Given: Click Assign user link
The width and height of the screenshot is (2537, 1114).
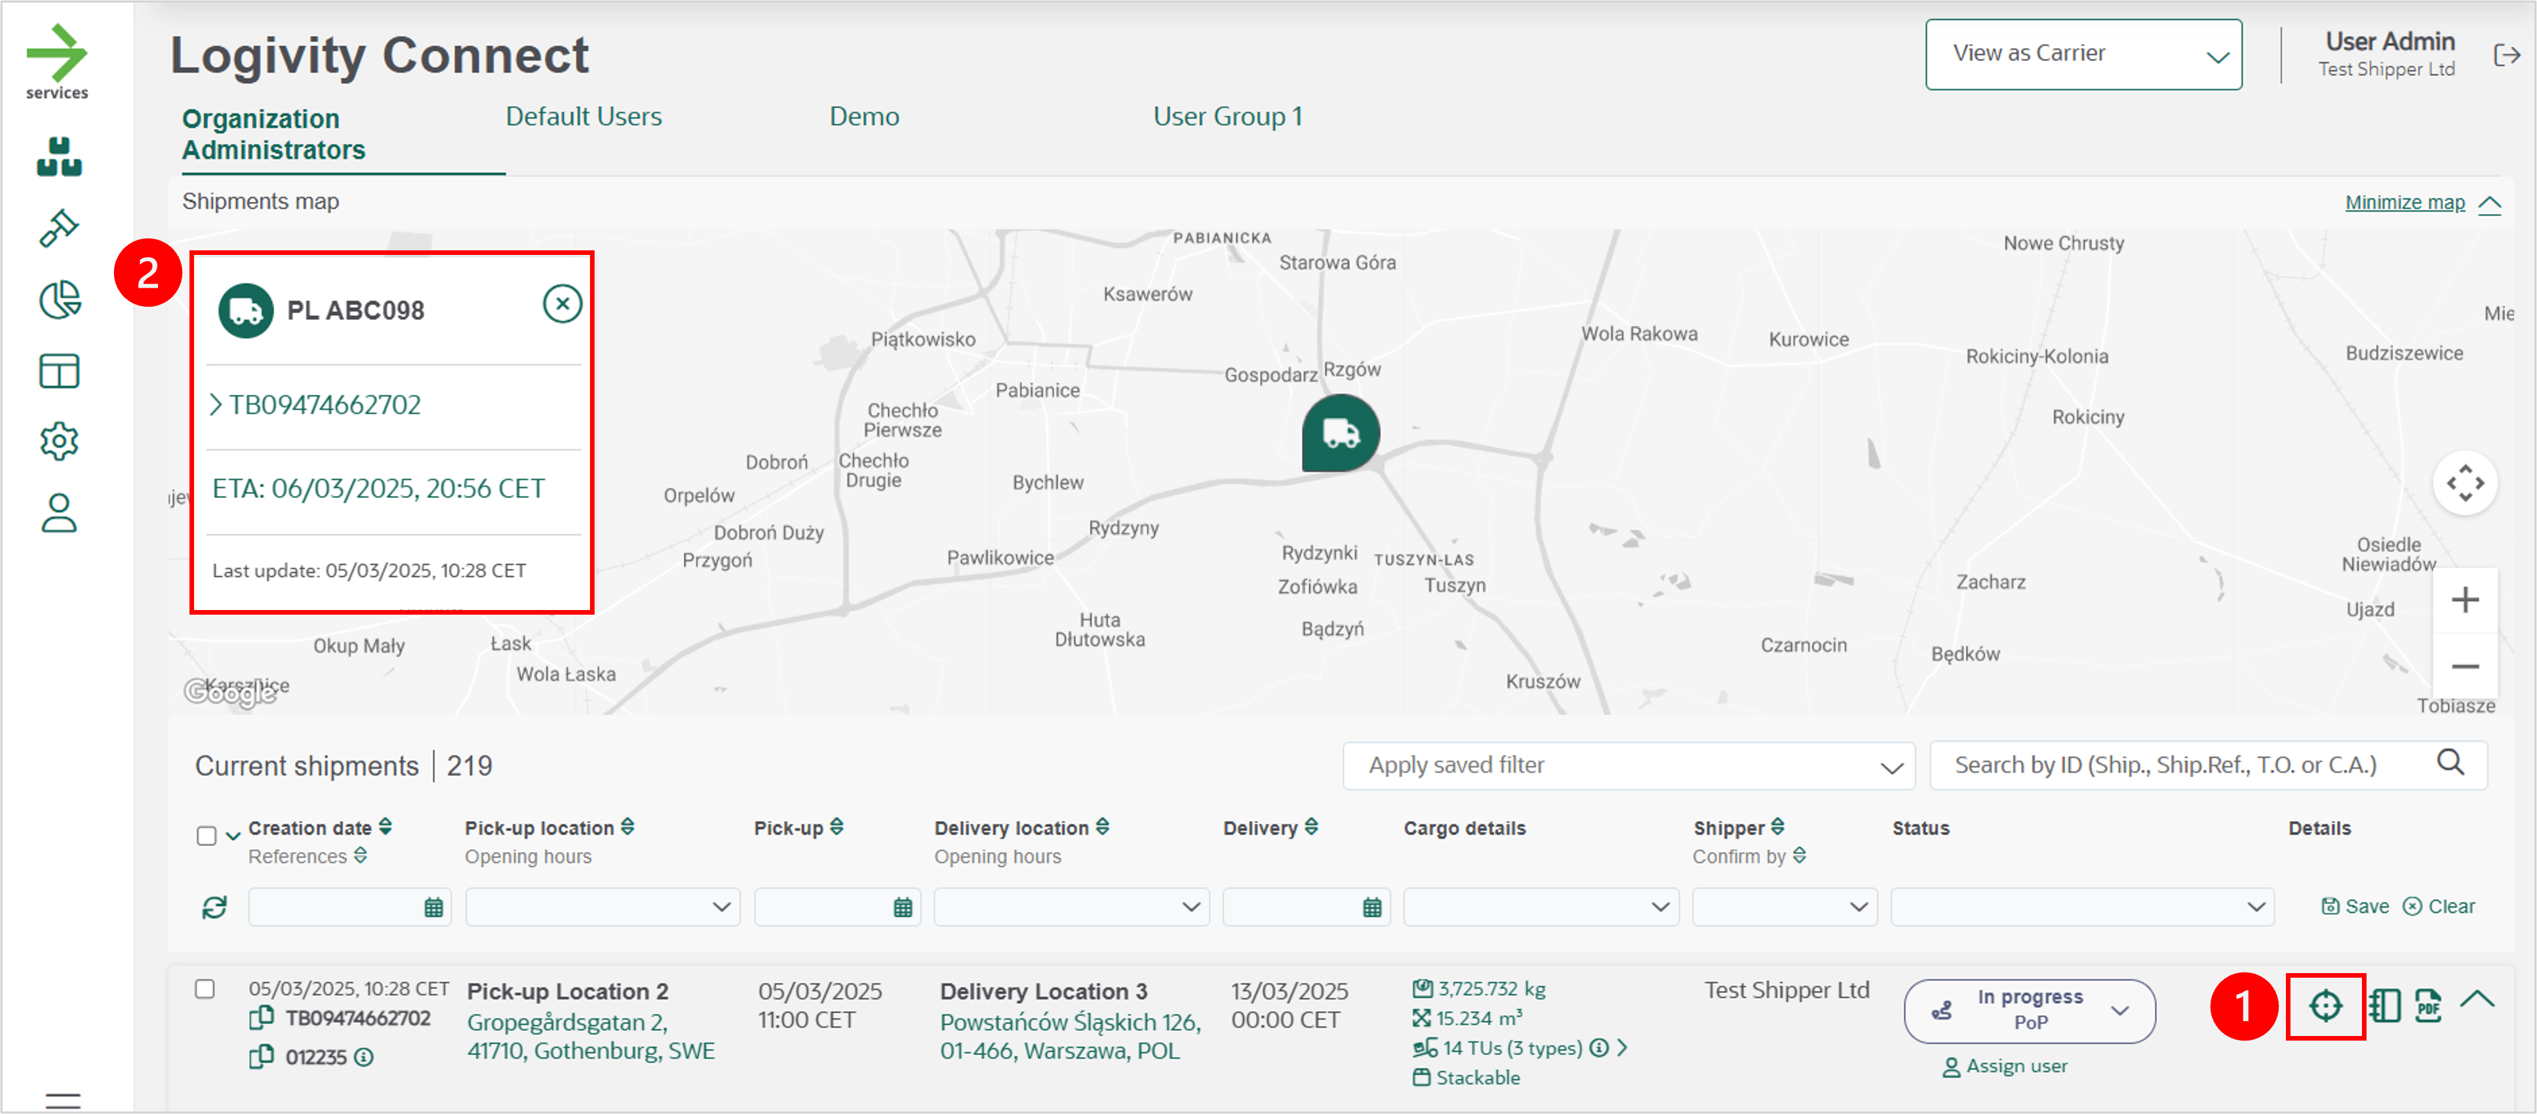Looking at the screenshot, I should (x=2005, y=1067).
